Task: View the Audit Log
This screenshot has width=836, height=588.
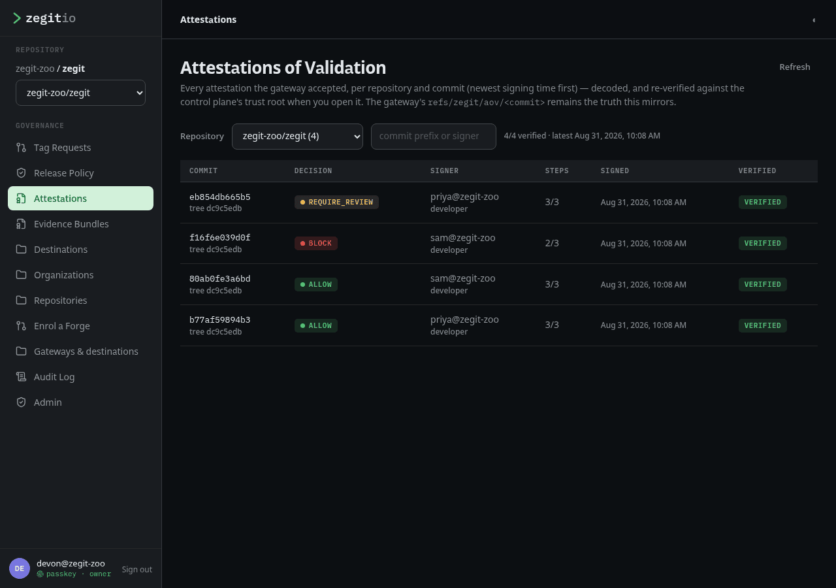Action: pyautogui.click(x=80, y=377)
